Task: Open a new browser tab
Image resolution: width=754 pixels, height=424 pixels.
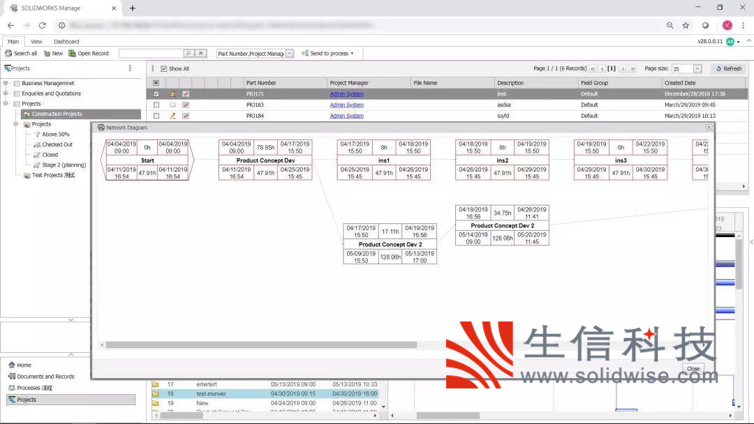Action: pos(132,8)
